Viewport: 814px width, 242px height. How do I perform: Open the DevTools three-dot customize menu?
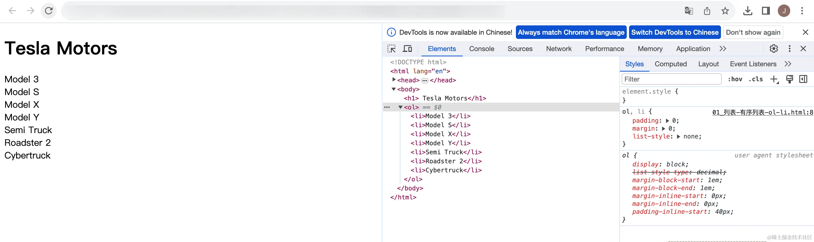789,49
